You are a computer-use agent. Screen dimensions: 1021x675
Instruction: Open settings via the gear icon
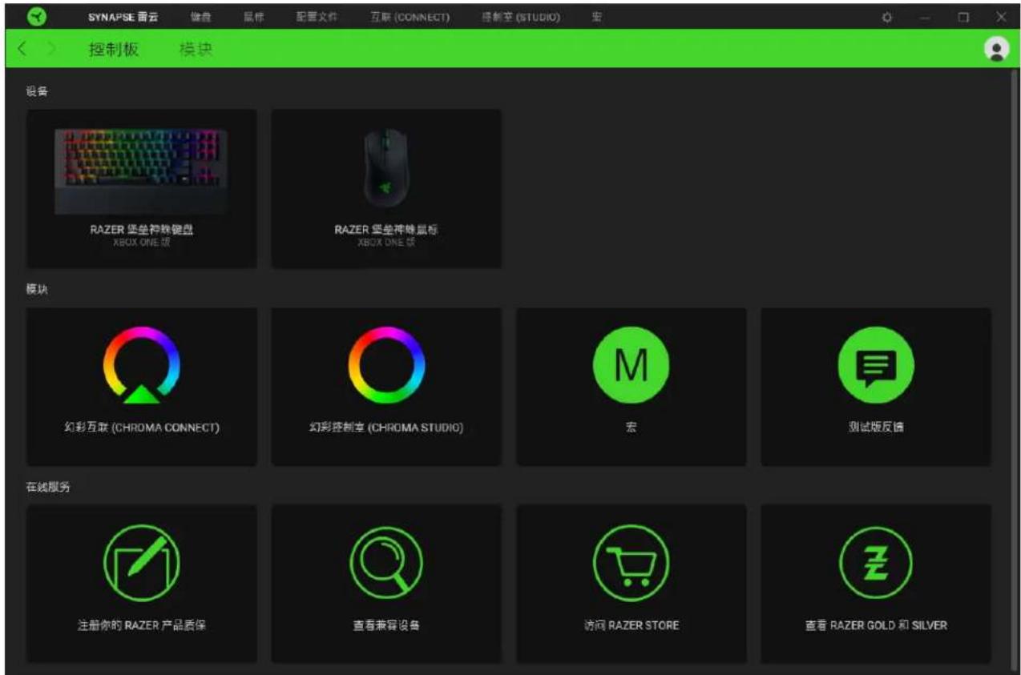887,17
